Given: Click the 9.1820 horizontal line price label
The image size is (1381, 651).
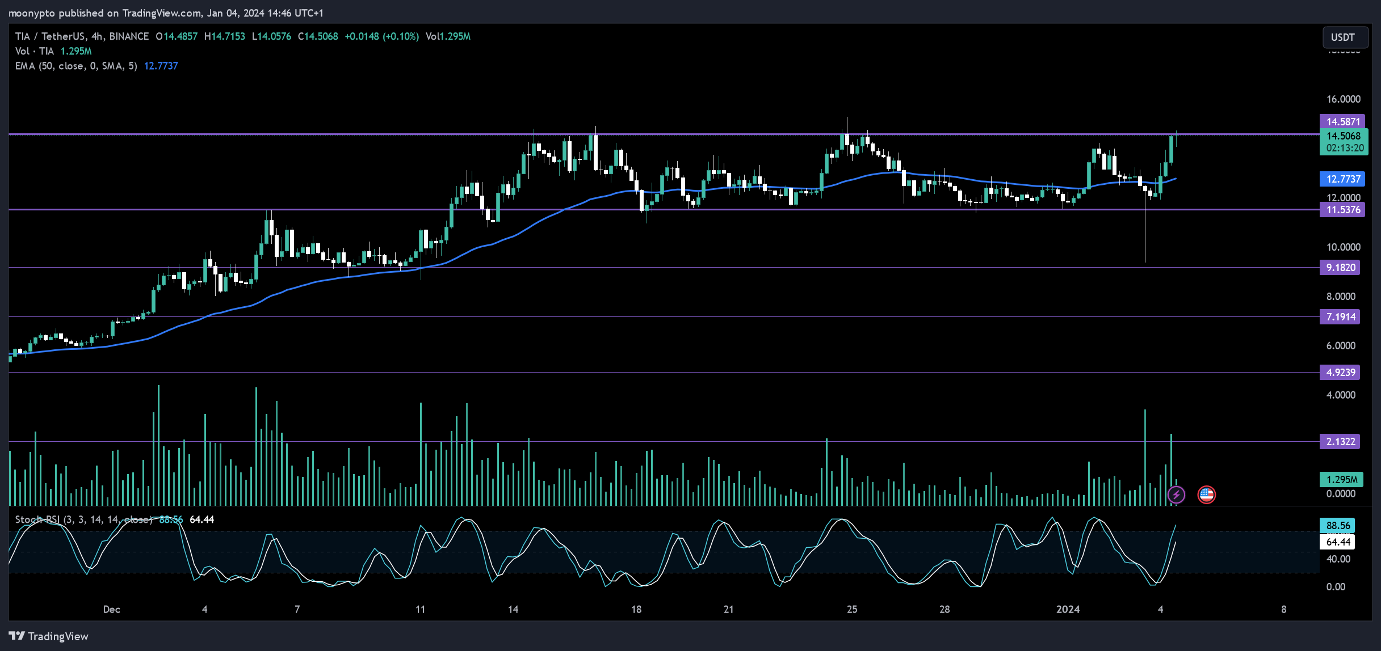Looking at the screenshot, I should coord(1340,268).
